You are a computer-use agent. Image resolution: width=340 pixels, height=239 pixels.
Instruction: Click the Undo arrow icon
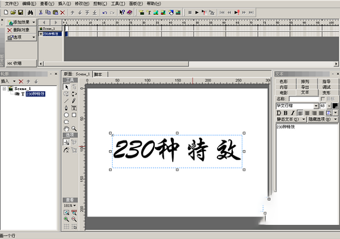(x=104, y=12)
